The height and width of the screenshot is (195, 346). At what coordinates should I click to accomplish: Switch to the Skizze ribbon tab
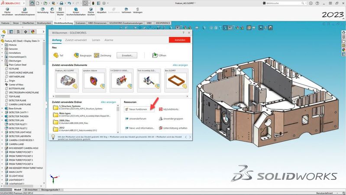click(16, 23)
